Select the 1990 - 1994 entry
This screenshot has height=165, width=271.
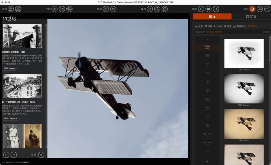207,135
